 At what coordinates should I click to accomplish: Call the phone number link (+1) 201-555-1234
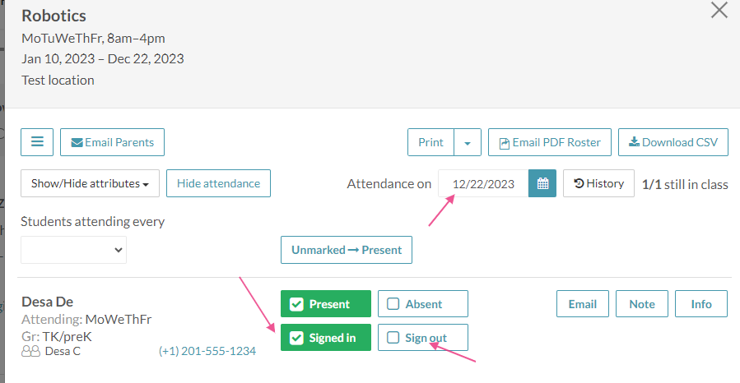coord(207,351)
